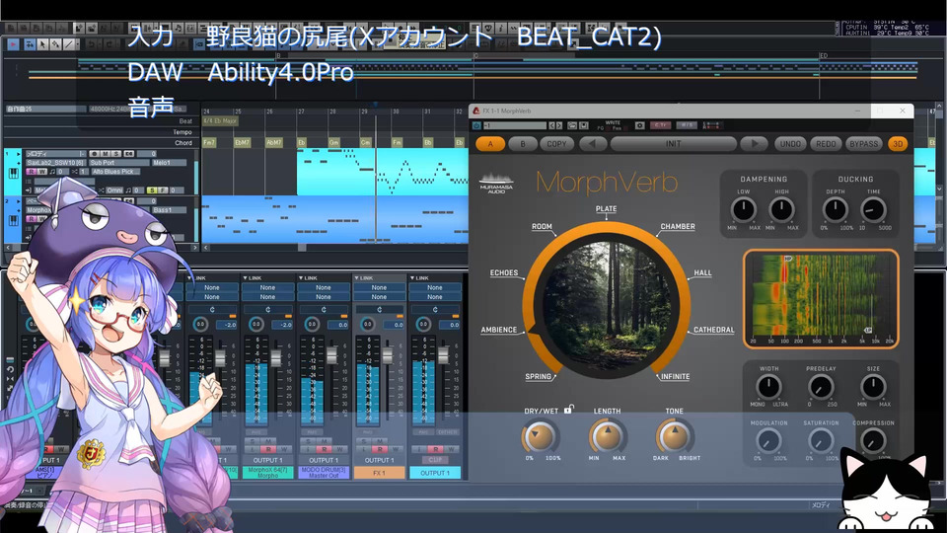Click the channel routing icon in plugin header
Viewport: 947px width, 533px height.
[712, 125]
